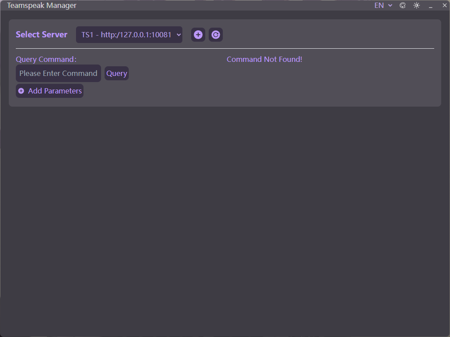The height and width of the screenshot is (337, 450).
Task: Click the Teamspeak Manager title text
Action: tap(42, 5)
